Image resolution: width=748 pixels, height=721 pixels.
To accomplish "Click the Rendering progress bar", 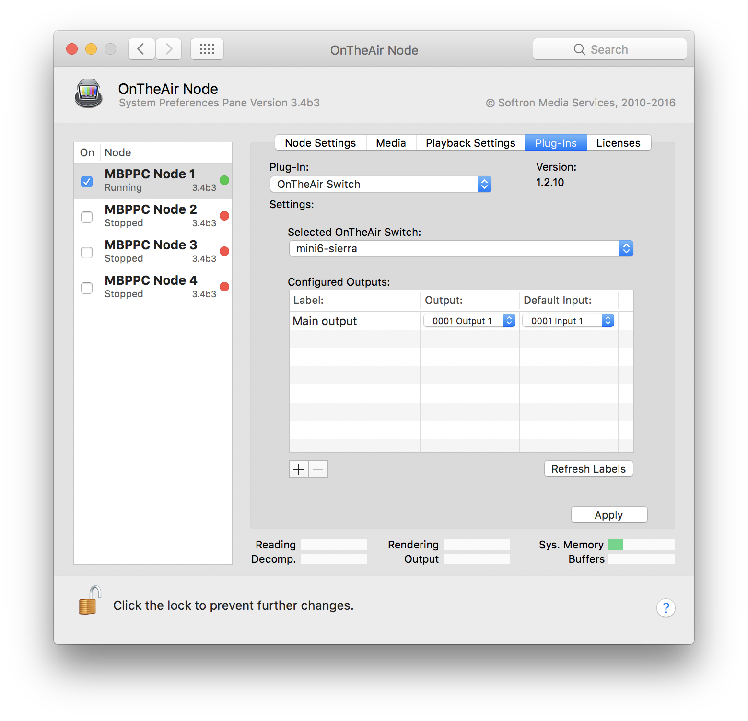I will [477, 545].
